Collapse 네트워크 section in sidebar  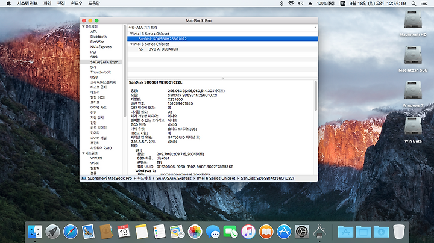(83, 153)
